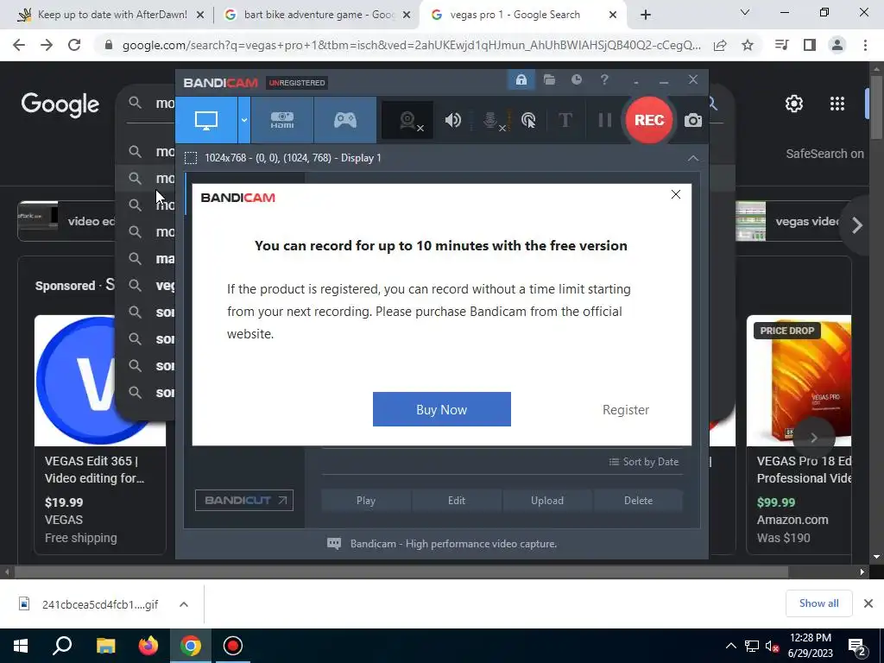Open Chrome profile avatar
This screenshot has width=884, height=663.
pyautogui.click(x=837, y=45)
